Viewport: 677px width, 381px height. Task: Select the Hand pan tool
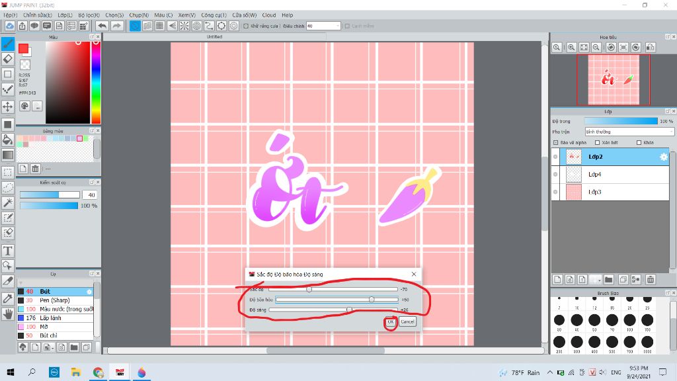click(x=8, y=314)
